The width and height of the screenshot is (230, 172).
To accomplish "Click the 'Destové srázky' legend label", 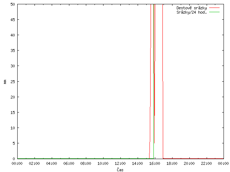I will [192, 8].
